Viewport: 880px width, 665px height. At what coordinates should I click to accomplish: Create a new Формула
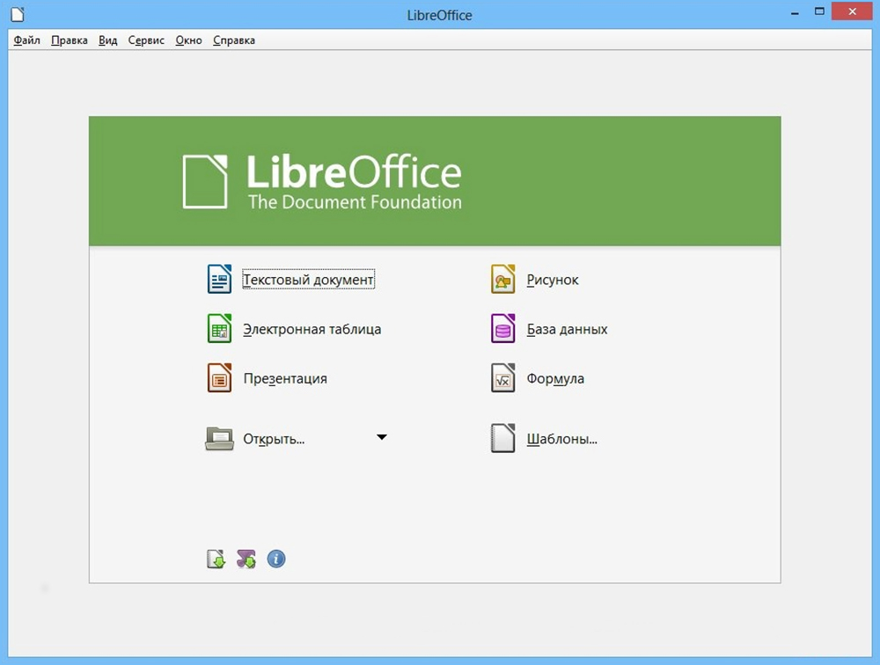tap(555, 379)
